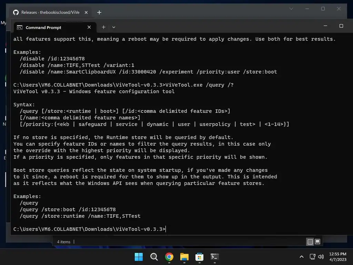Viewport: 353px width, 265px height.
Task: Click the '/disable /id:12345678' example line
Action: tap(52, 59)
